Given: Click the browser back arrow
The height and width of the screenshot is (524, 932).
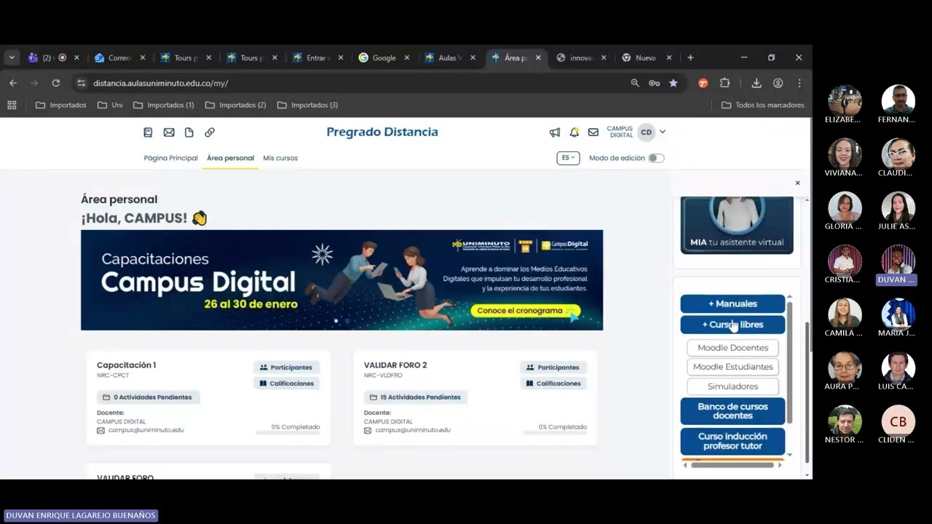Looking at the screenshot, I should 12,83.
